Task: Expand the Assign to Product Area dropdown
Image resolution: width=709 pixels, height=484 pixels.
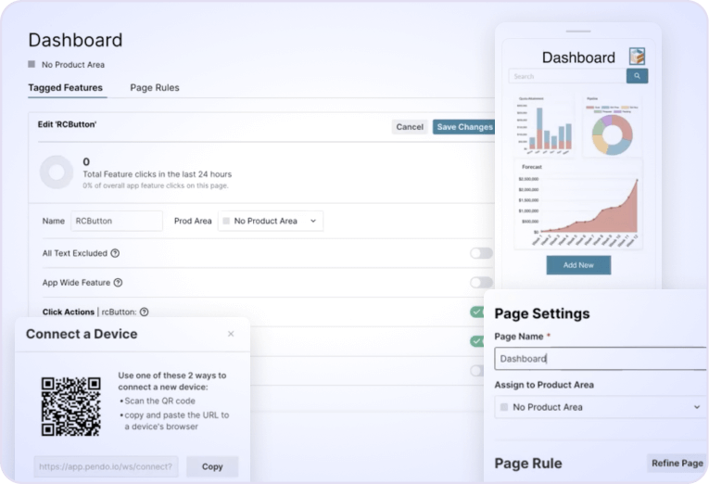Action: click(x=601, y=407)
